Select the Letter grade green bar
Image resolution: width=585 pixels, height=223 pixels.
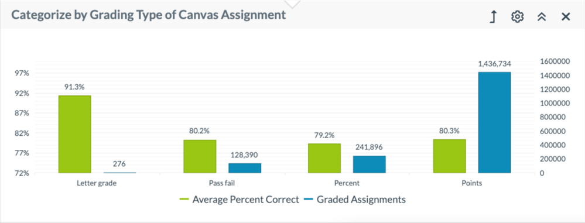coord(74,134)
